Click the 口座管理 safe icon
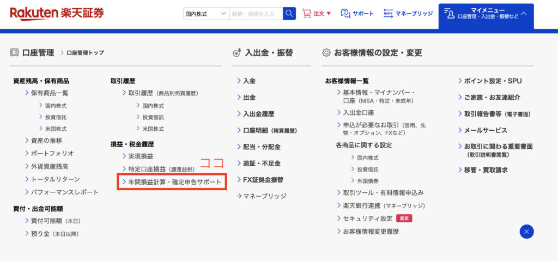This screenshot has height=261, width=558. point(14,53)
